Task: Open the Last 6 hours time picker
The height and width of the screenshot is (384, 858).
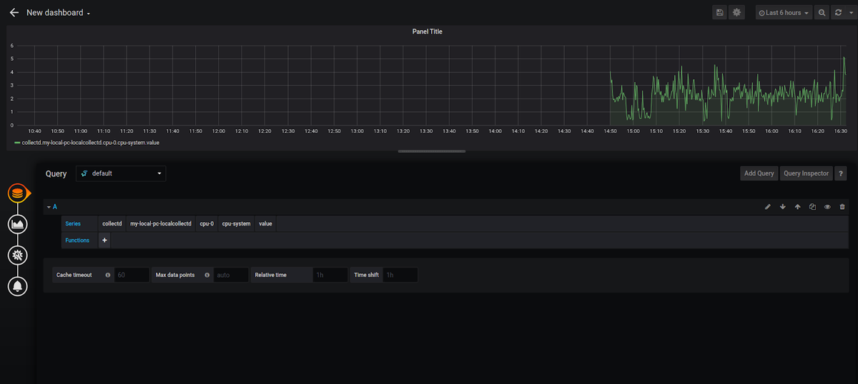Action: [x=784, y=13]
